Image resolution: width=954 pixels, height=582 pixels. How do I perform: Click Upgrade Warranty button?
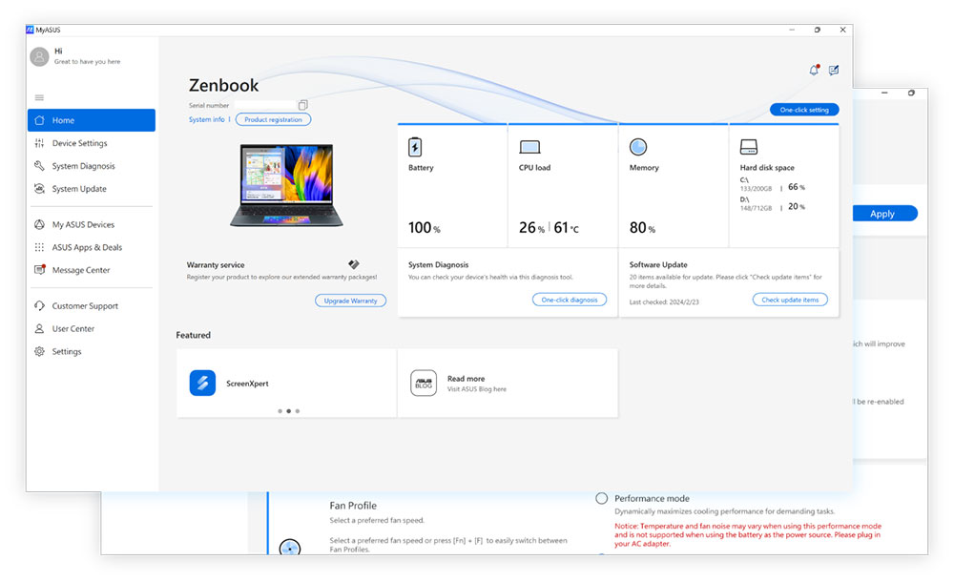pyautogui.click(x=350, y=301)
